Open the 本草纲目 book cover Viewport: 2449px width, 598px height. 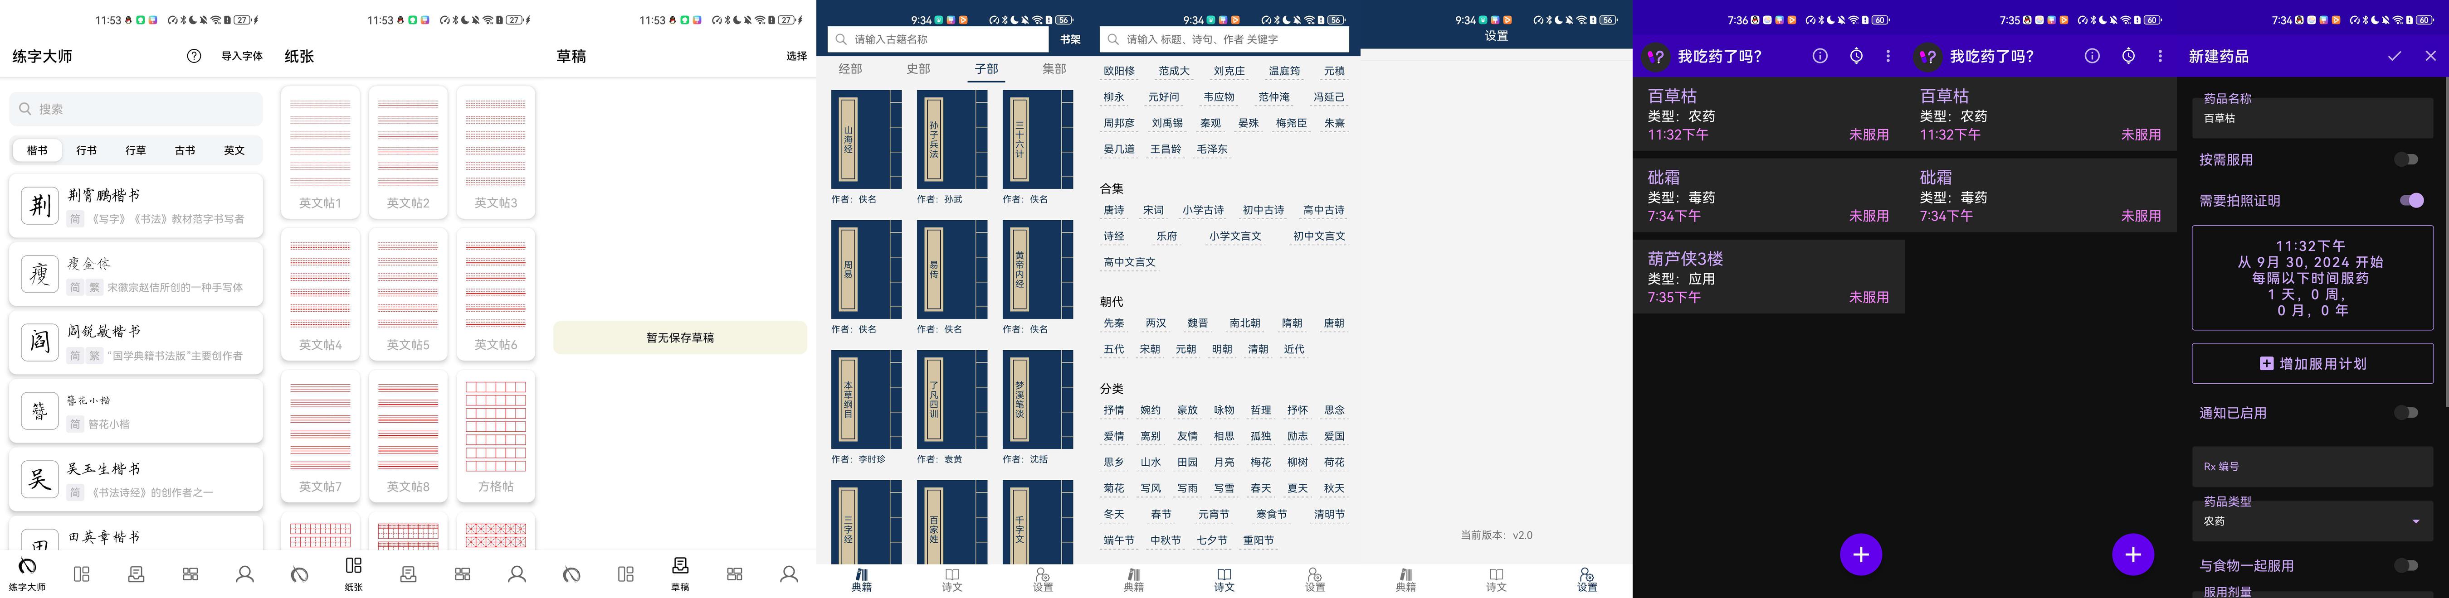point(866,400)
